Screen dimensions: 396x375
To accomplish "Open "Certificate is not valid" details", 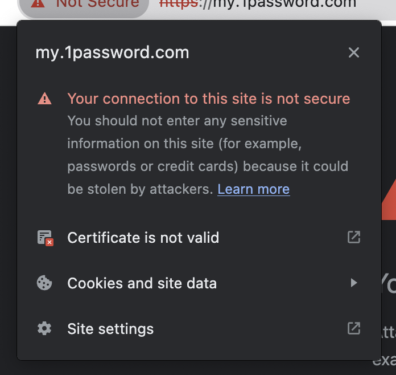I will pos(143,238).
